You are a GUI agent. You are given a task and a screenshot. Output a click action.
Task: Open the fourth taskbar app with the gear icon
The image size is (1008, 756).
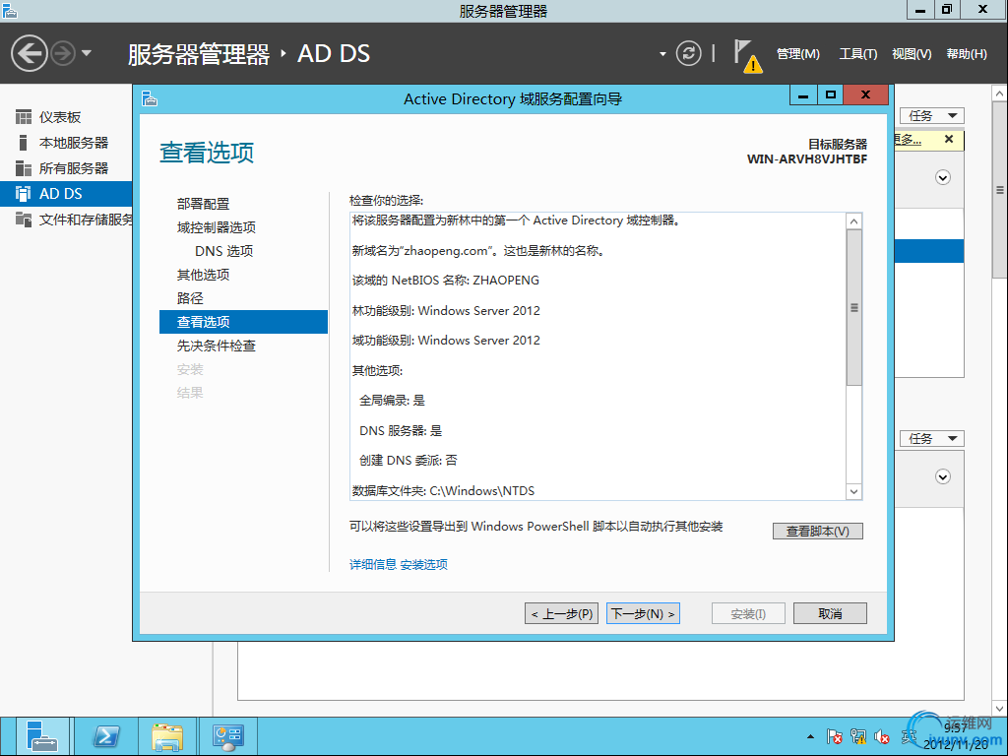(228, 736)
